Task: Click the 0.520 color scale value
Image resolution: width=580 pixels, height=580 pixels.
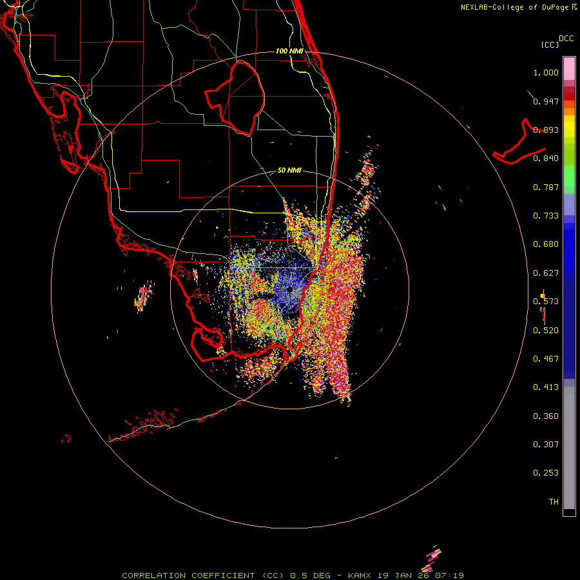Action: 546,331
